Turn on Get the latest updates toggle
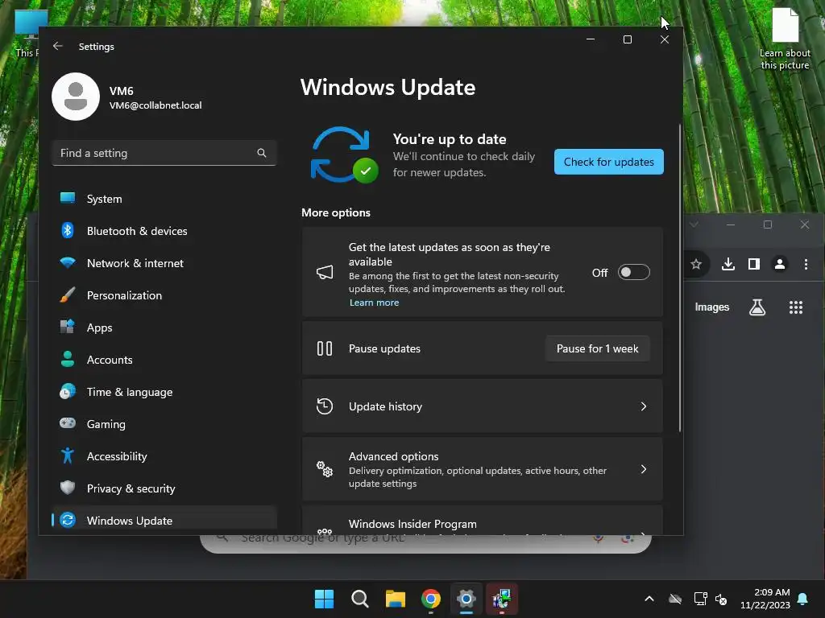 [x=633, y=272]
